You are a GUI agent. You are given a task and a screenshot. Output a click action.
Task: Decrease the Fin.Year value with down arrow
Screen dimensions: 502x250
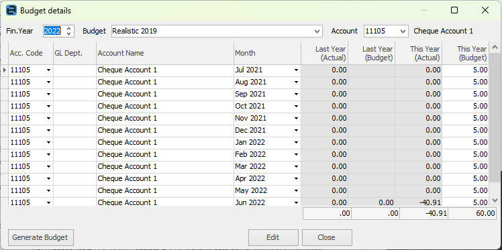point(69,34)
